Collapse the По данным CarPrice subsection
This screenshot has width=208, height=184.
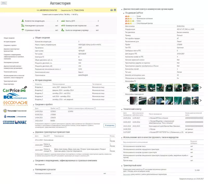click(x=124, y=13)
